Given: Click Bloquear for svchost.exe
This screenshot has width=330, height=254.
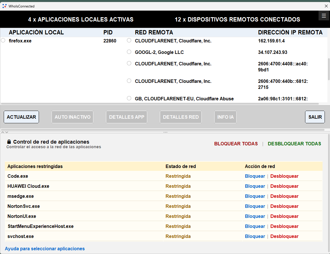Looking at the screenshot, I should click(x=255, y=236).
